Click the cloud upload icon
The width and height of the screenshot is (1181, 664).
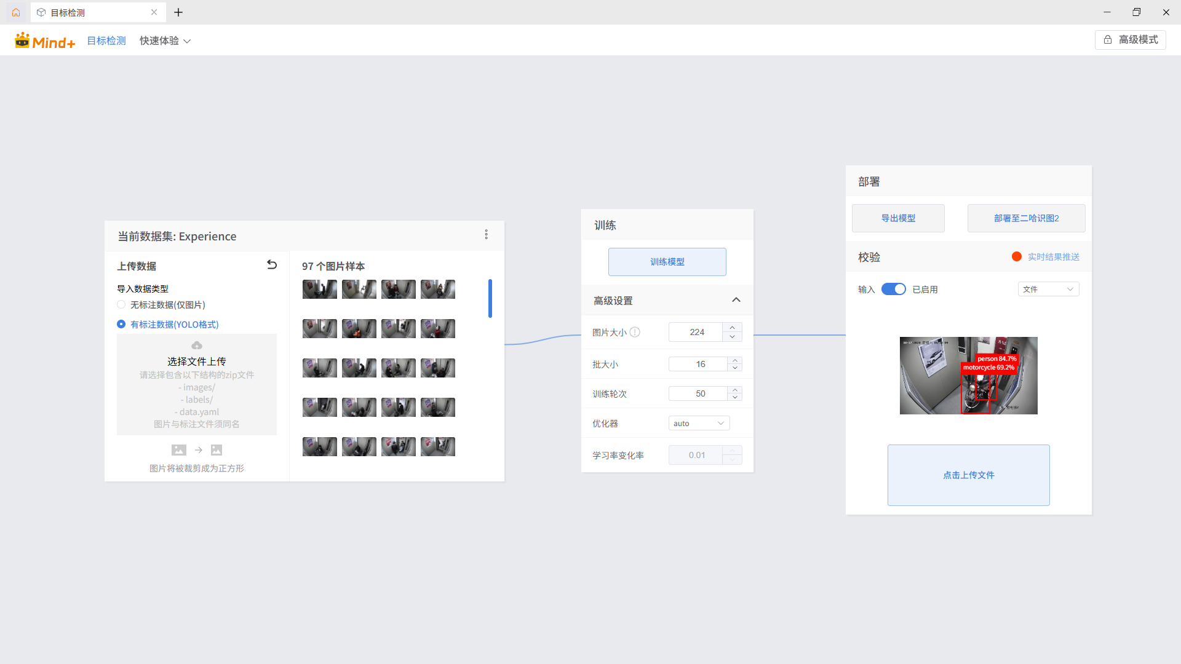tap(197, 346)
